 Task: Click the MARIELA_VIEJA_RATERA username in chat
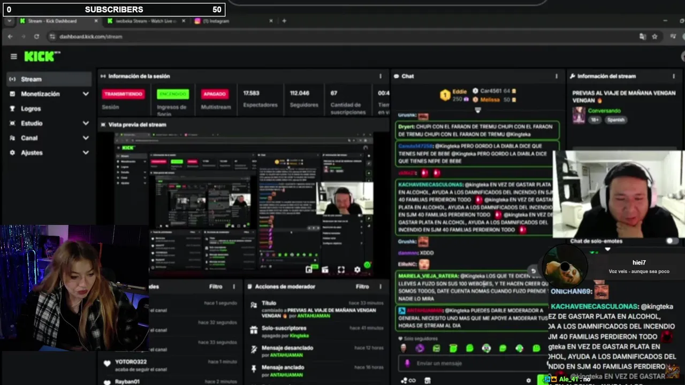click(428, 276)
